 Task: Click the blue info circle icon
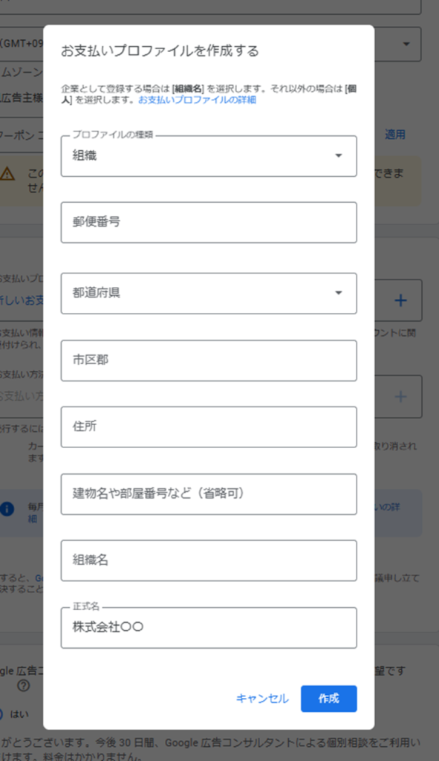(7, 508)
